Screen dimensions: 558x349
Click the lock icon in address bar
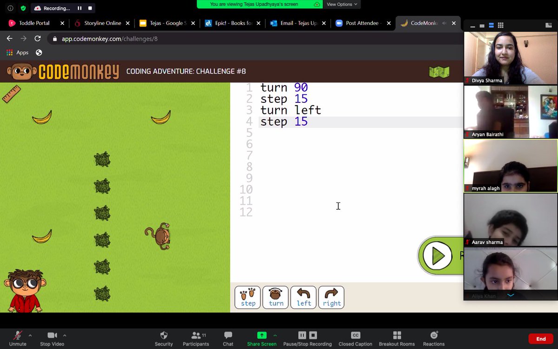(54, 39)
